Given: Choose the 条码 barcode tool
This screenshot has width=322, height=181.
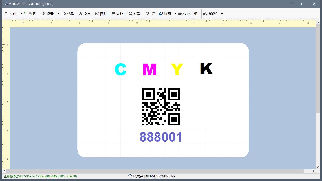Looking at the screenshot, I should point(134,14).
